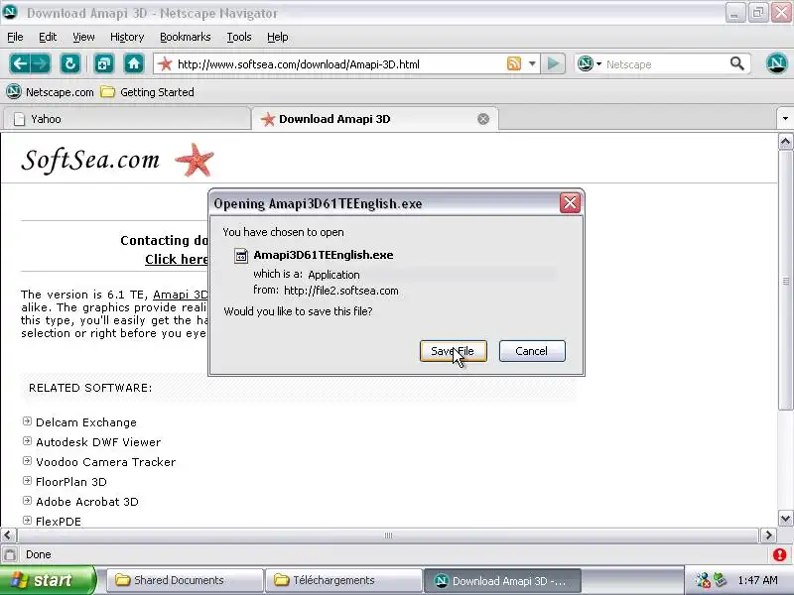Click the Download Amapi 3D taskbar button
The width and height of the screenshot is (794, 595).
502,580
